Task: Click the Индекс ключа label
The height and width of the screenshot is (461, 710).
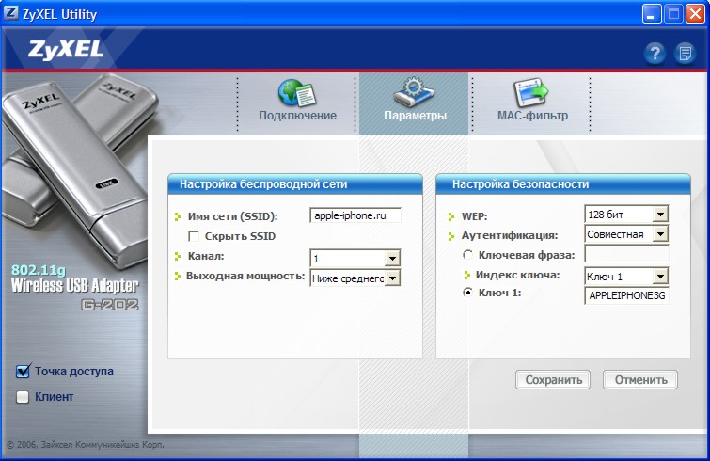Action: pos(517,275)
